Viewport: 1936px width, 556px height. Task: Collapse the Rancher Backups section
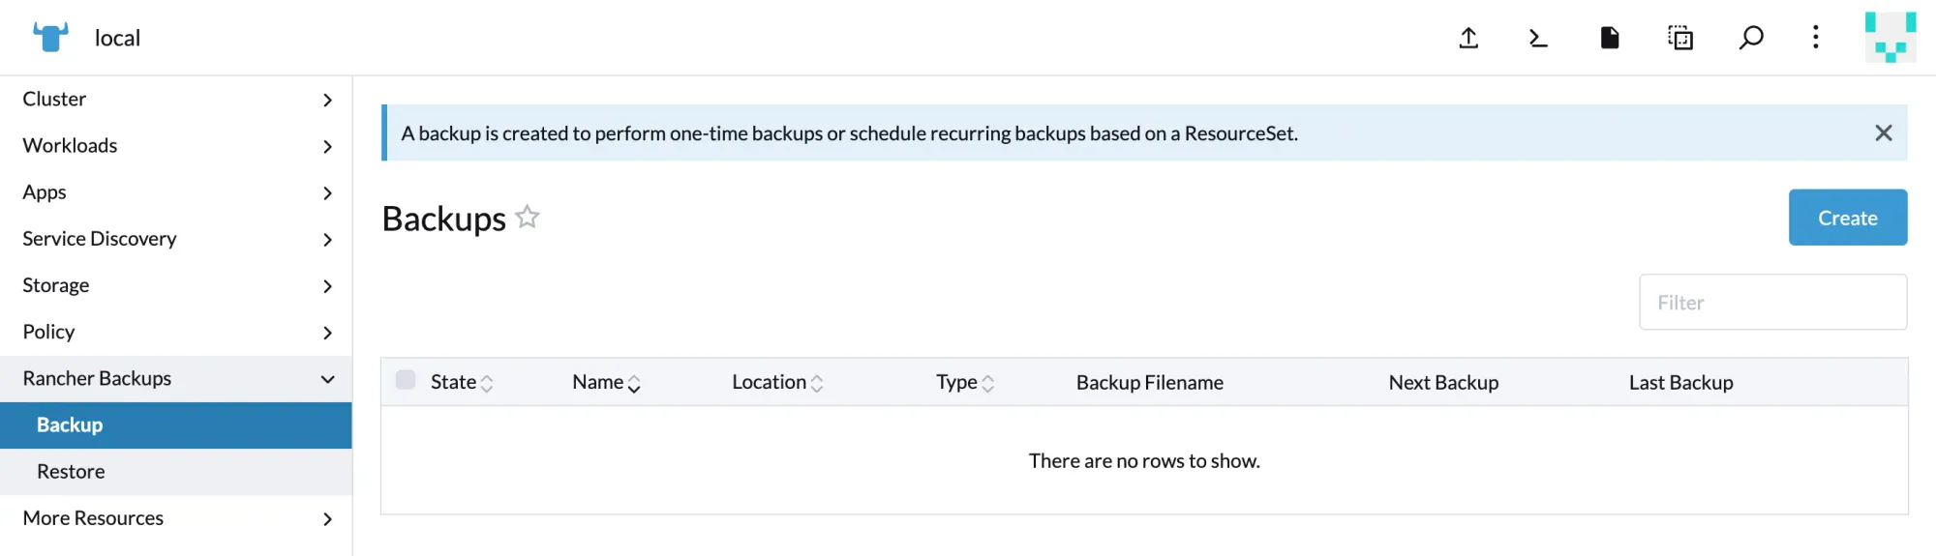(176, 379)
